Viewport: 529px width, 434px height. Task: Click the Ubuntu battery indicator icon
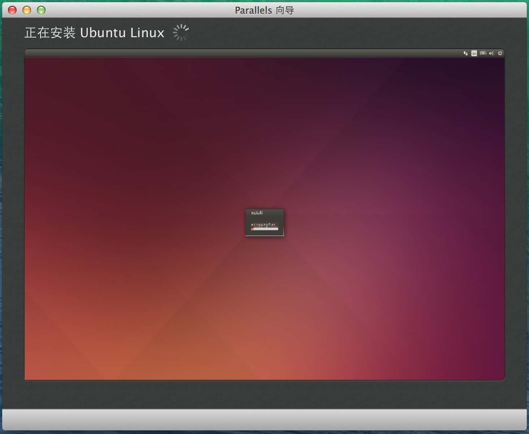click(x=483, y=53)
